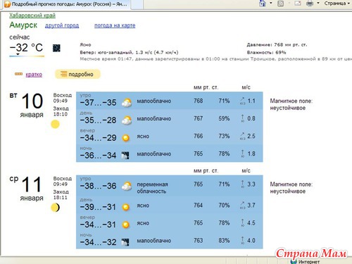352x264 pixels.
Task: Click the waning moon icon under January 11
Action: 56,208
